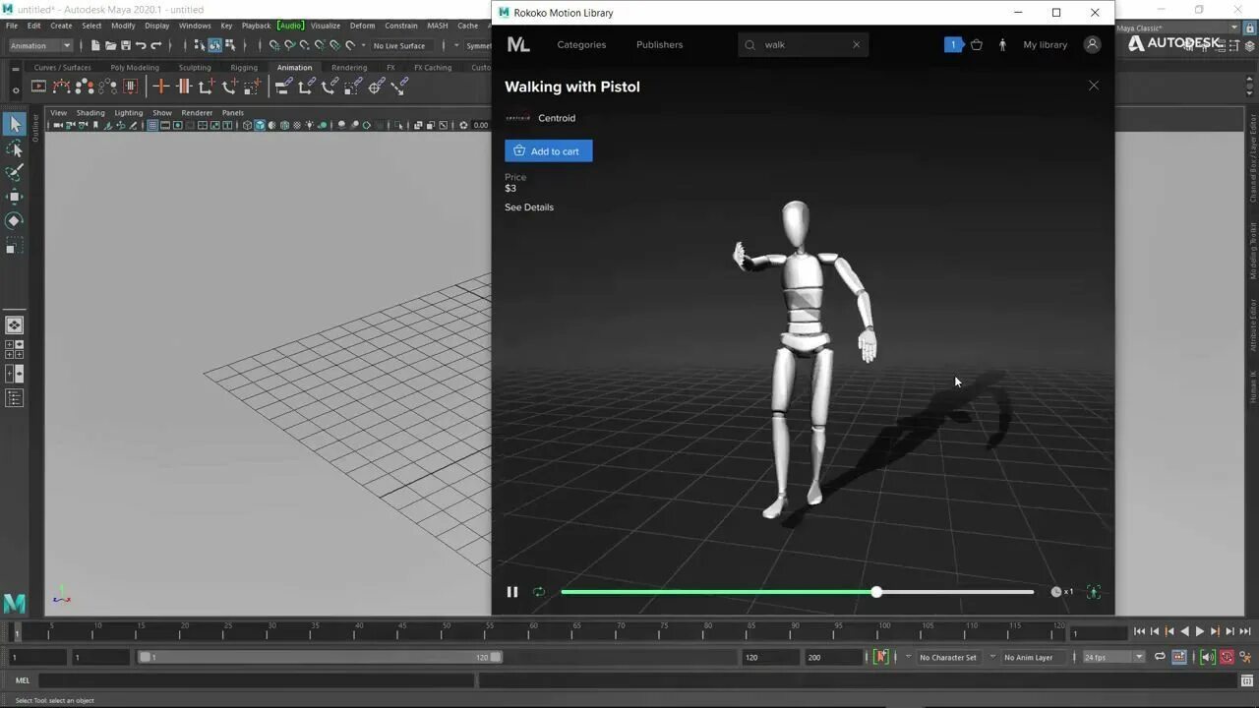The width and height of the screenshot is (1259, 708).
Task: Expand the Symmetry options dropdown arrow
Action: pyautogui.click(x=455, y=45)
